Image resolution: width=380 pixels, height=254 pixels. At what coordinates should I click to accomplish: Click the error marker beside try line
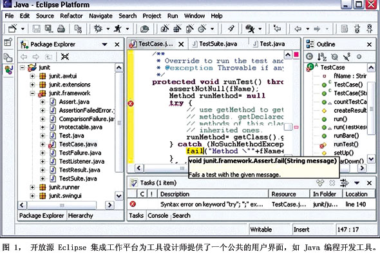(131, 104)
